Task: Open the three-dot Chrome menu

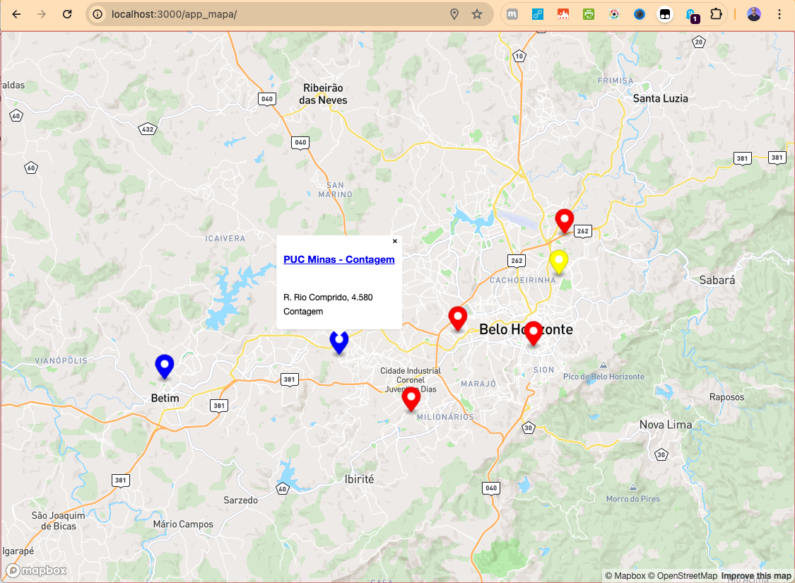Action: [779, 13]
